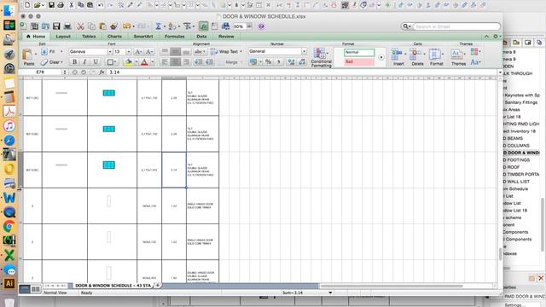Switch to the Layout tab
Image resolution: width=546 pixels, height=307 pixels.
pos(63,36)
